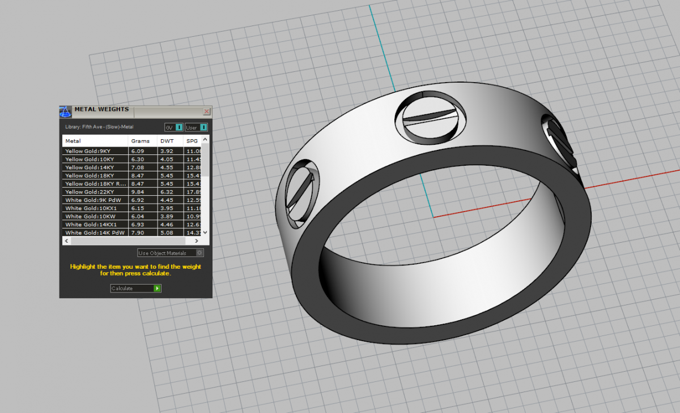Click the Calculate button
This screenshot has width=680, height=413.
(x=136, y=289)
